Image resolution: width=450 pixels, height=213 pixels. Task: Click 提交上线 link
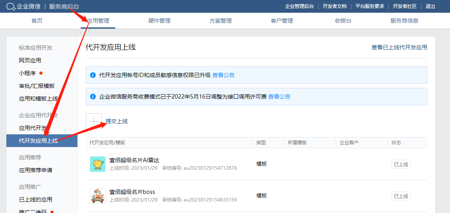tap(116, 121)
